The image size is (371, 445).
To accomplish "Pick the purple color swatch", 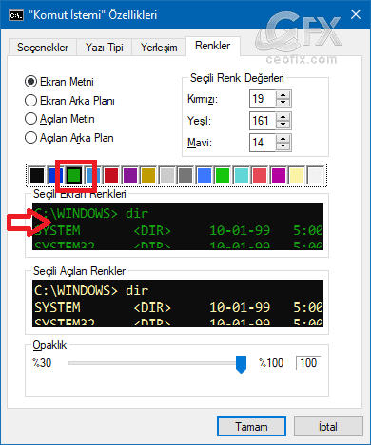I will (130, 175).
